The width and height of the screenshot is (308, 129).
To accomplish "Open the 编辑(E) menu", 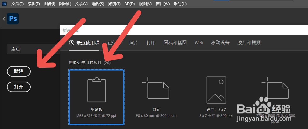I will pos(34,4).
